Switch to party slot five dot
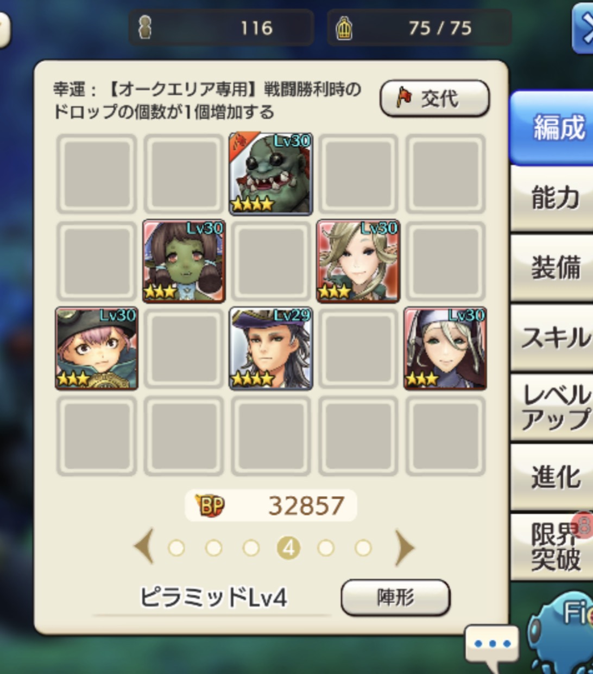This screenshot has height=674, width=593. (326, 548)
